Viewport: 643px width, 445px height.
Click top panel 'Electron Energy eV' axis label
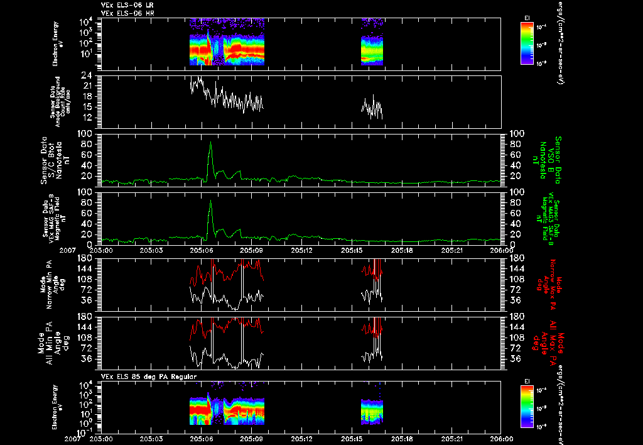57,44
